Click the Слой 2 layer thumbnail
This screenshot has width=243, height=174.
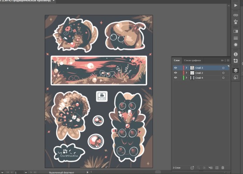(x=192, y=73)
